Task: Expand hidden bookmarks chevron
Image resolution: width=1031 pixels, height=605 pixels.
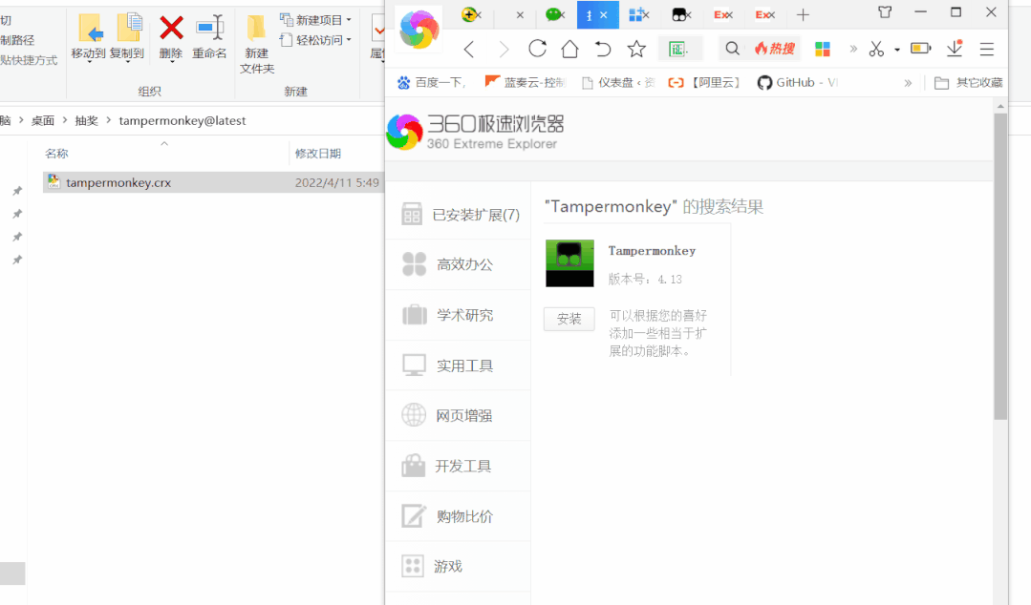Action: coord(908,83)
